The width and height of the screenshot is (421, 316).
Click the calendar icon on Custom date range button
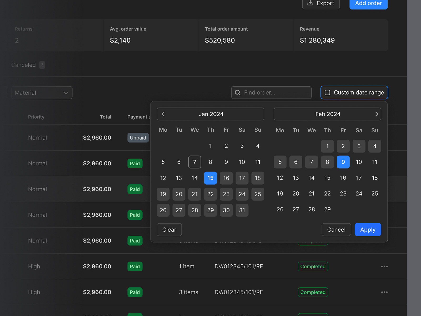tap(328, 92)
